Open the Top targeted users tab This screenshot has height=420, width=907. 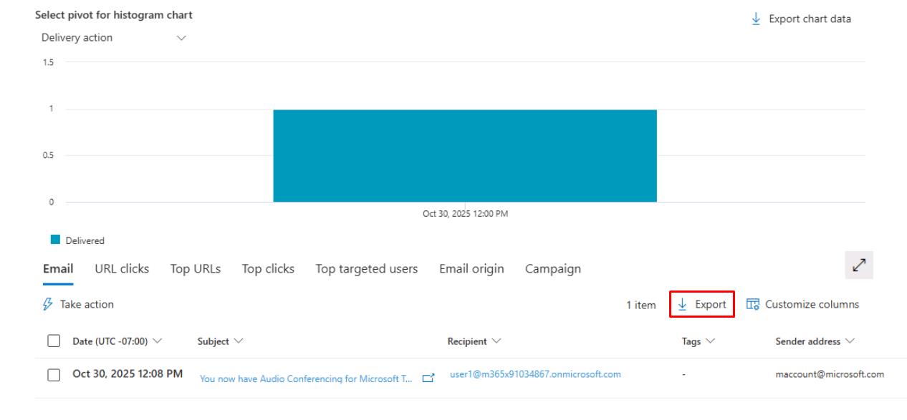[x=367, y=269]
